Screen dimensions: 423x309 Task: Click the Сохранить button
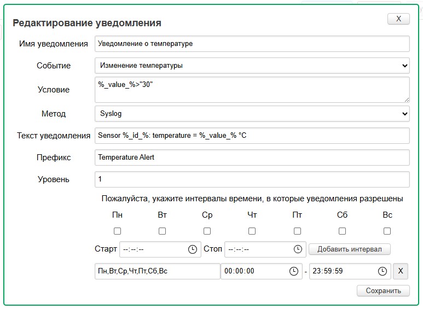point(383,291)
